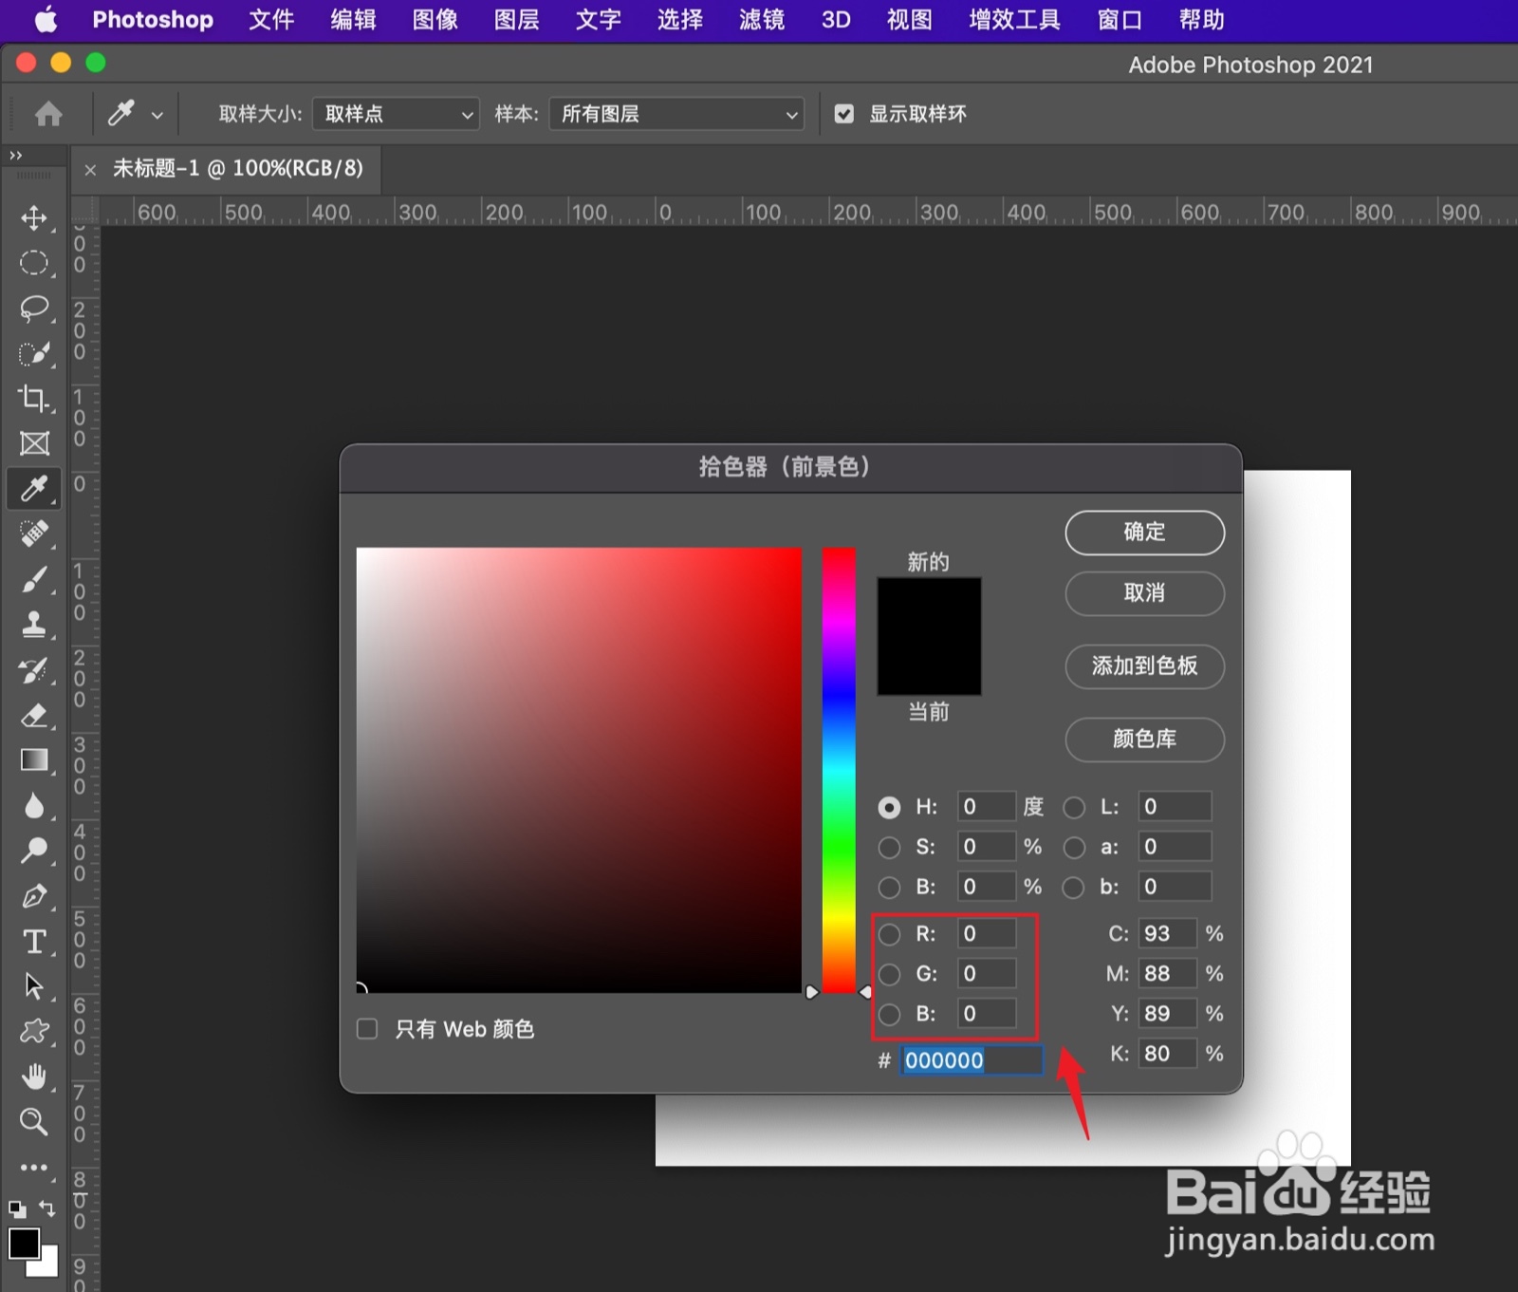Select the R red radio button
This screenshot has height=1292, width=1518.
pos(889,934)
